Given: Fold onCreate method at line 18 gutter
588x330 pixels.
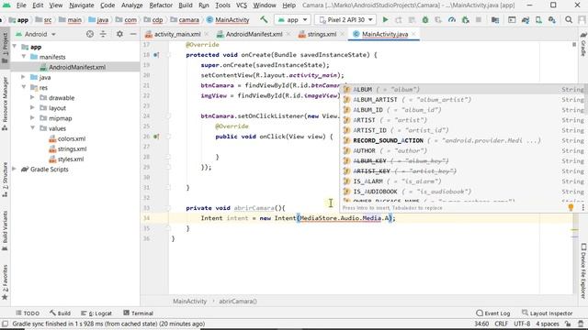Looking at the screenshot, I should [168, 55].
